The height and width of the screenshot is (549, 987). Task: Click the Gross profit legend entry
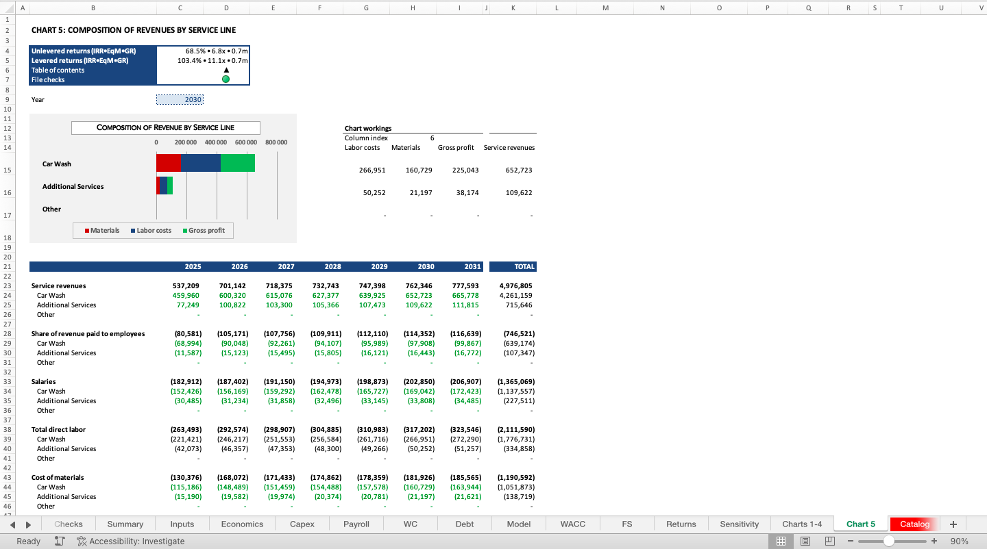point(204,231)
